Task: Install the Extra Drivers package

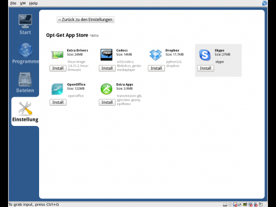Action: 58,68
